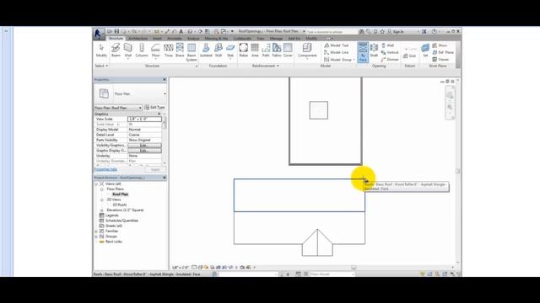540x303 pixels.
Task: Collapse the 3D Views tree node
Action: click(101, 199)
